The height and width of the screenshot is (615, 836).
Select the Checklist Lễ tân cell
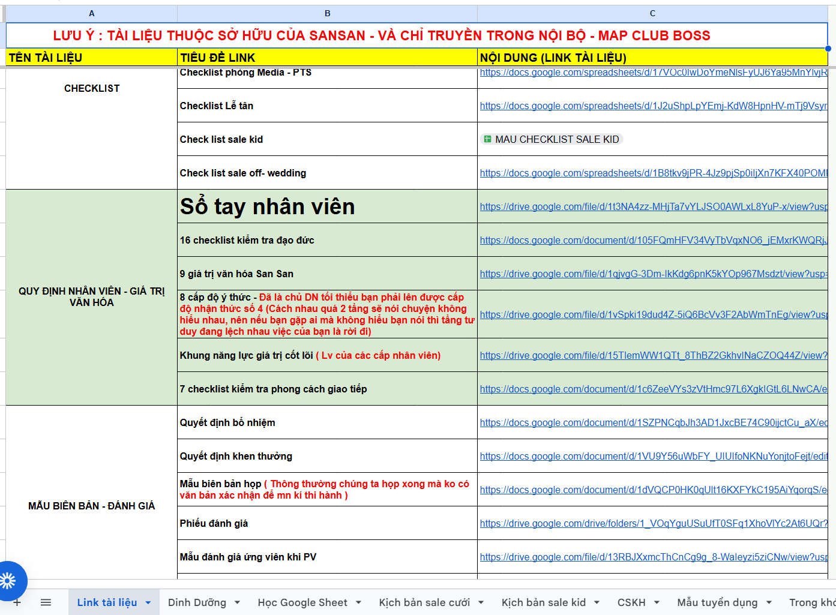point(328,106)
